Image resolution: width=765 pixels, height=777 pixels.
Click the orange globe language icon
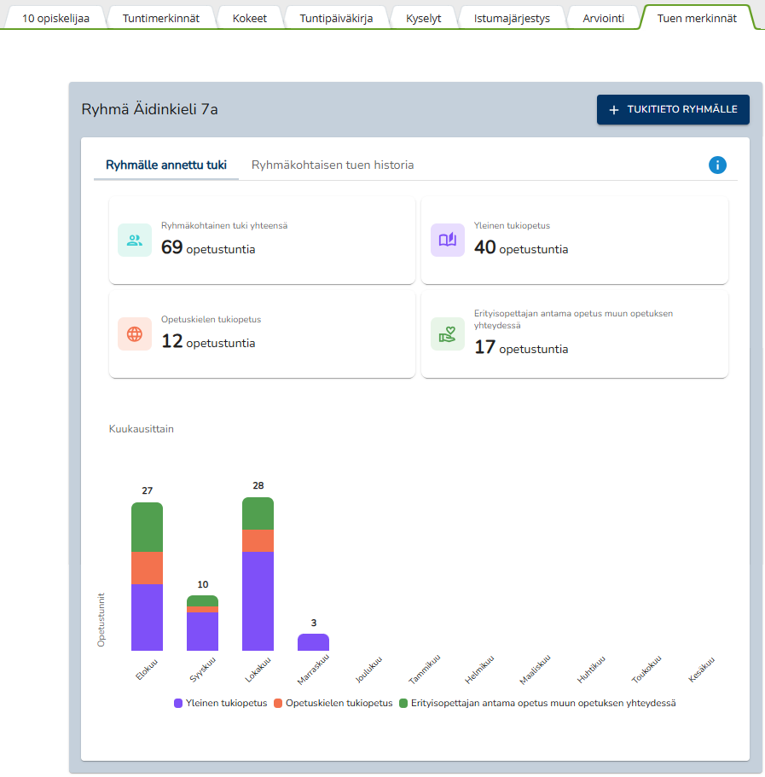pyautogui.click(x=135, y=334)
